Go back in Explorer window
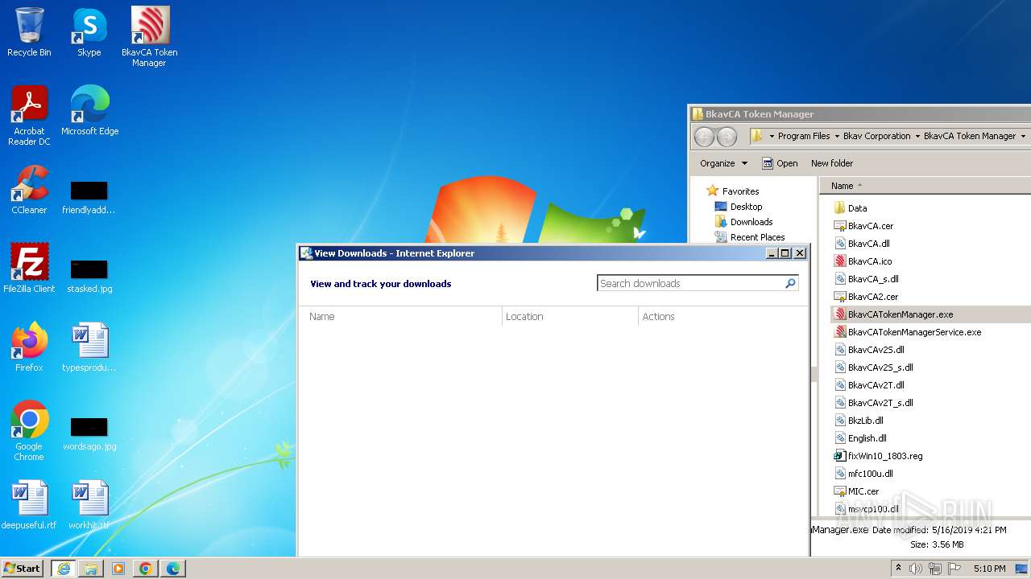 [x=705, y=137]
